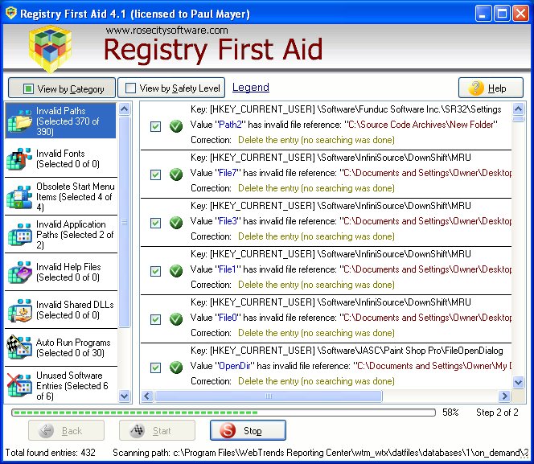This screenshot has height=464, width=534.
Task: Click the 58% progress label
Action: (x=450, y=413)
